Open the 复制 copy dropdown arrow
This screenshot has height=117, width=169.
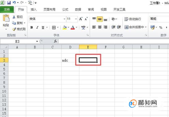(24, 23)
